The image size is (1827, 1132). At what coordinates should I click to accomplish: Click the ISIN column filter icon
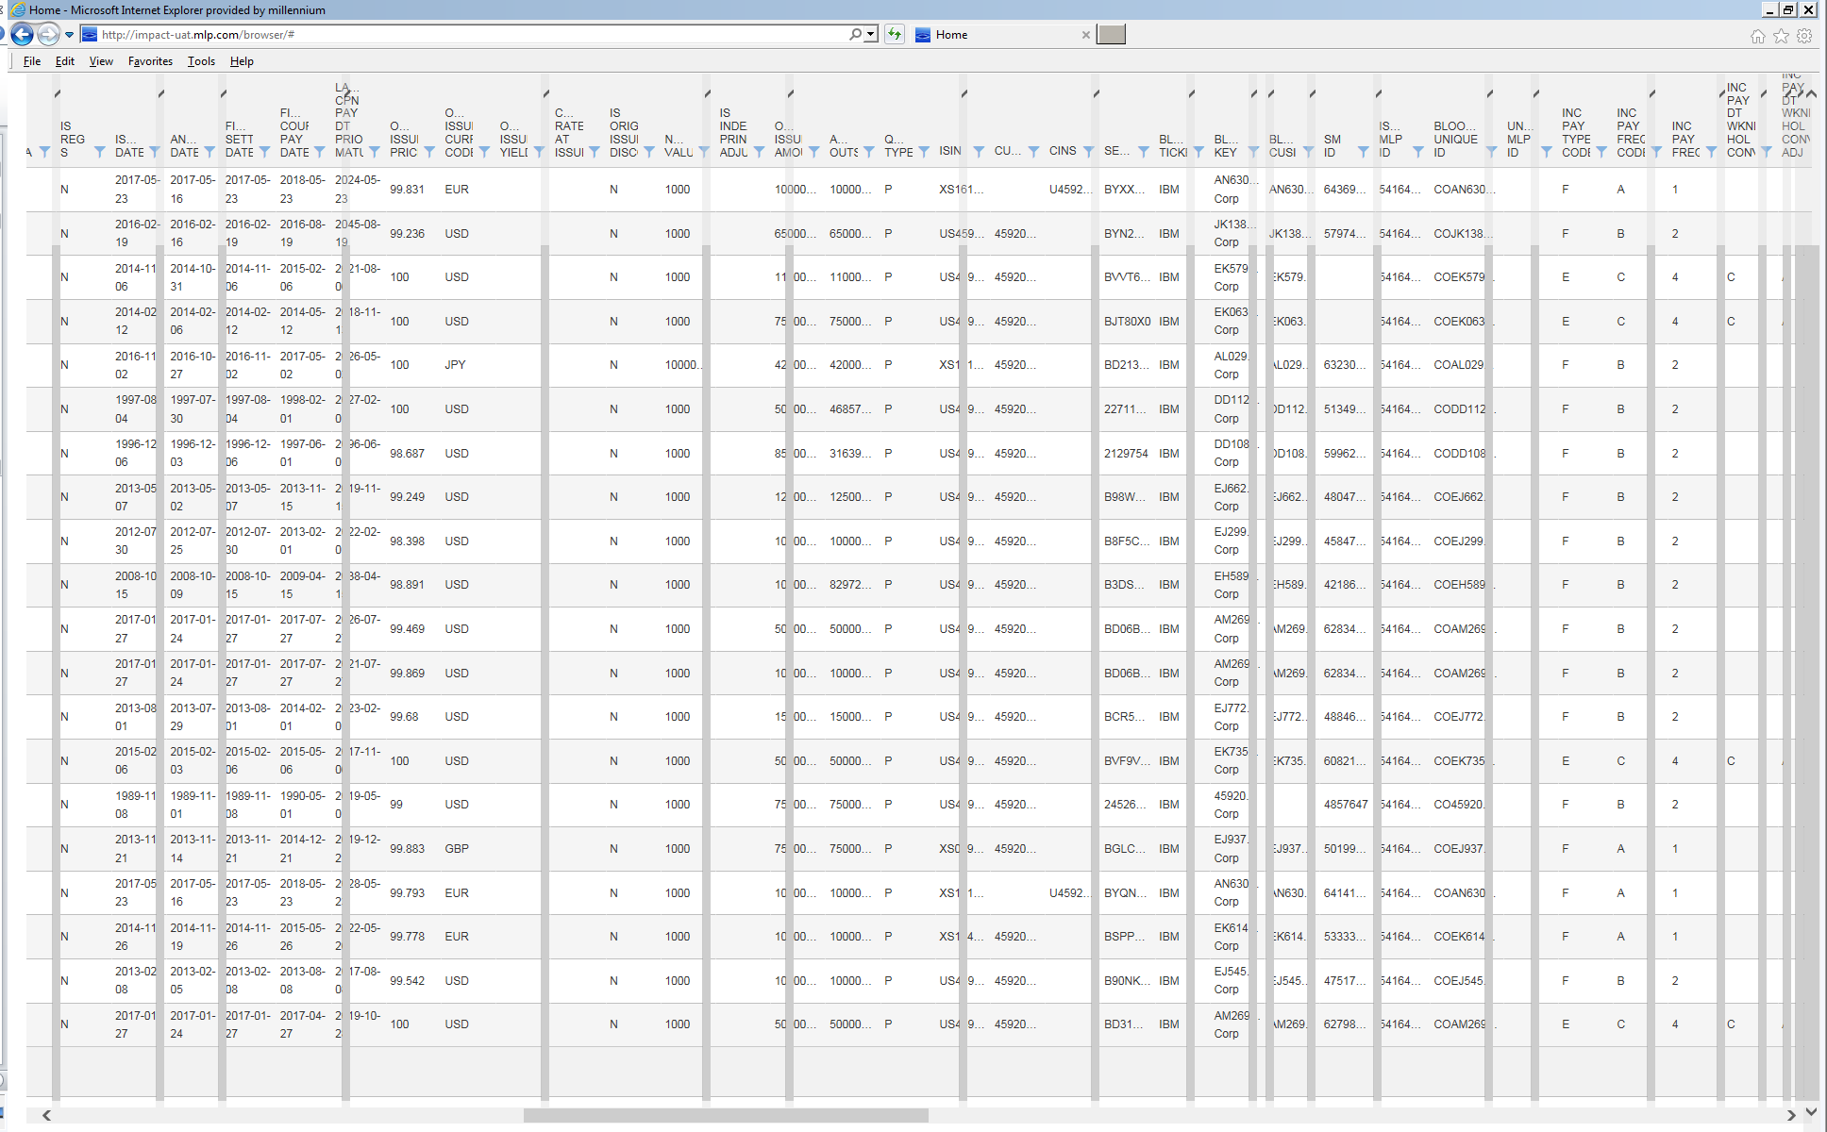pyautogui.click(x=979, y=152)
